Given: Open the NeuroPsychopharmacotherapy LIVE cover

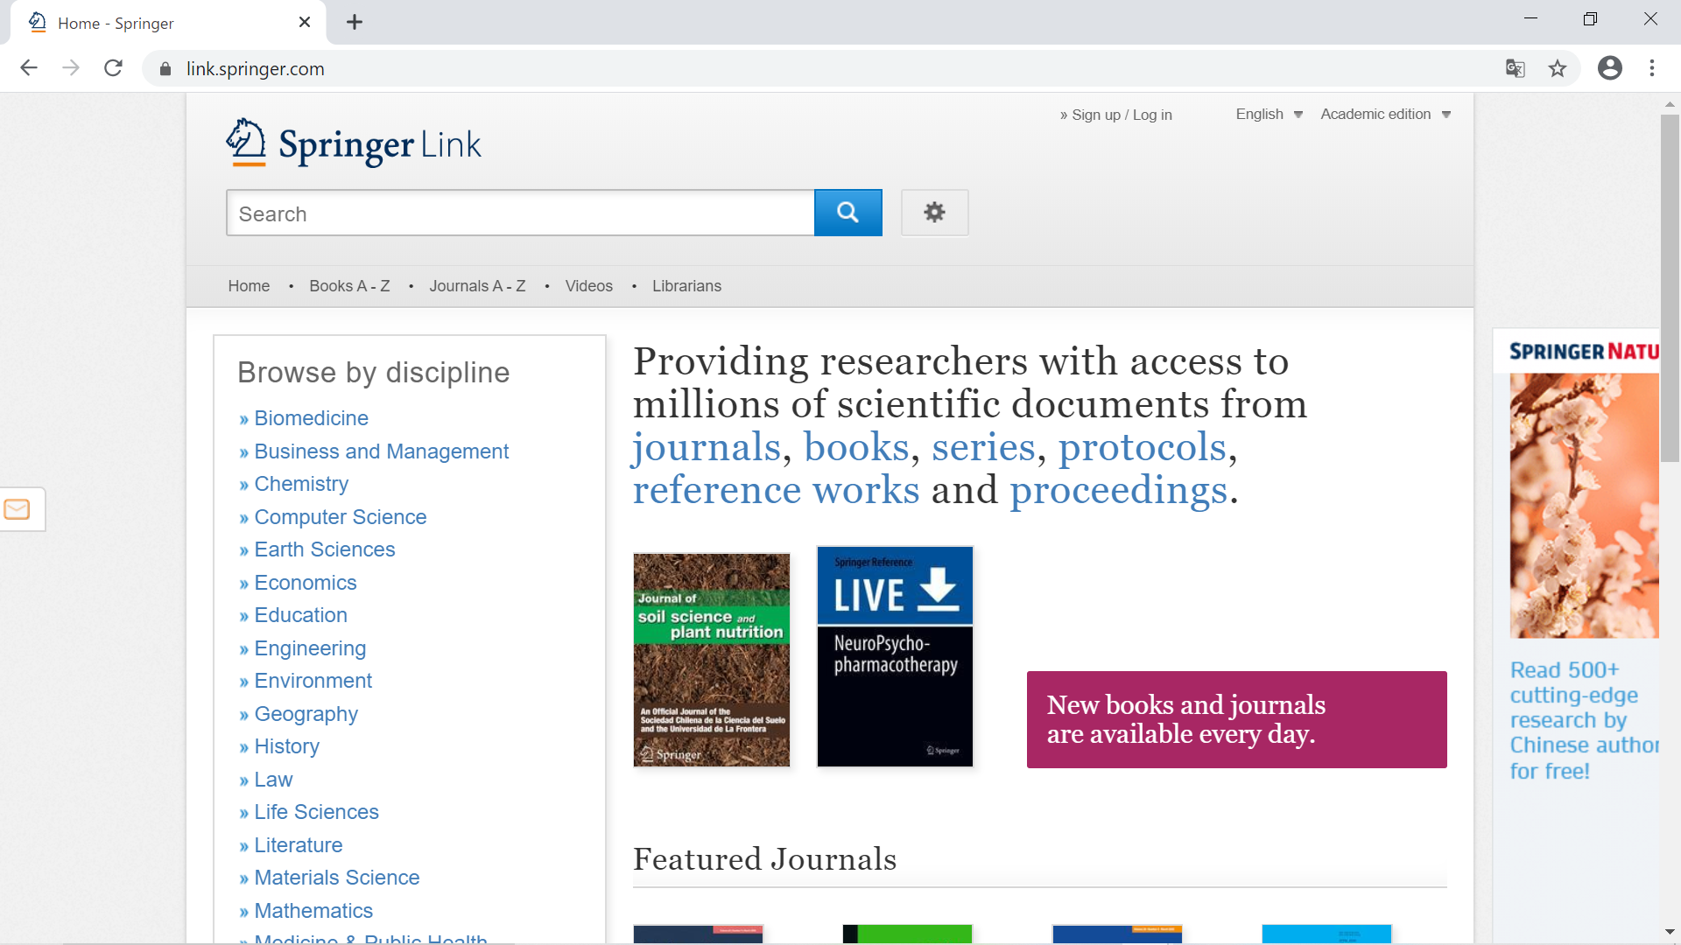Looking at the screenshot, I should click(895, 656).
